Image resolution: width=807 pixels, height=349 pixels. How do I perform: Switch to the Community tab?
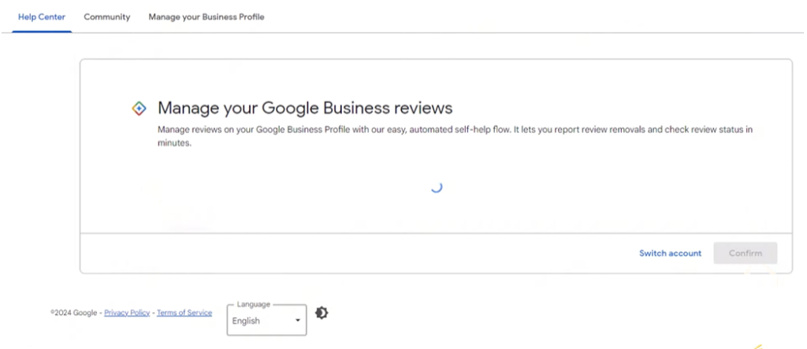click(x=106, y=17)
